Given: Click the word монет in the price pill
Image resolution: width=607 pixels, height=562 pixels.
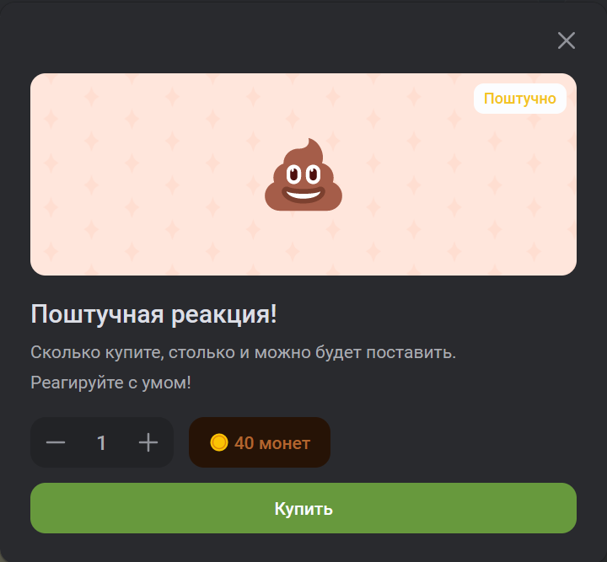Looking at the screenshot, I should point(285,443).
